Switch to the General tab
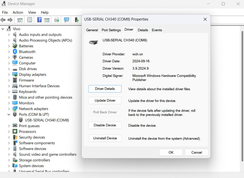 pos(92,30)
